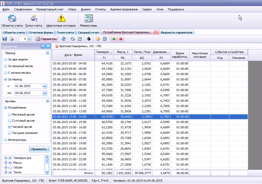Image resolution: width=262 pixels, height=184 pixels.
Task: Open the Отчеты menu
Action: tap(100, 9)
